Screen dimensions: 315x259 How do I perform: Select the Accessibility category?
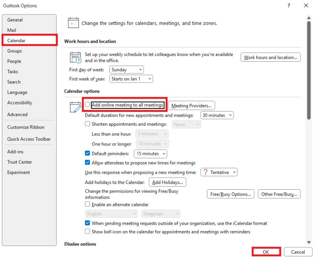pyautogui.click(x=29, y=102)
